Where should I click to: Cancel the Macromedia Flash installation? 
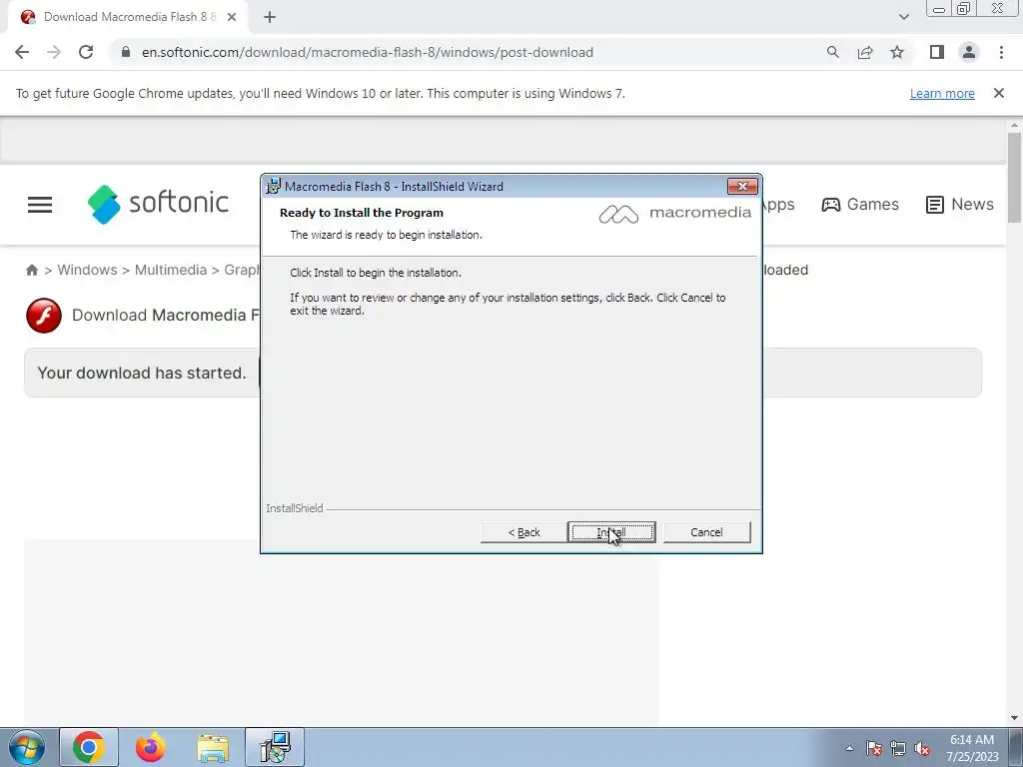(706, 532)
